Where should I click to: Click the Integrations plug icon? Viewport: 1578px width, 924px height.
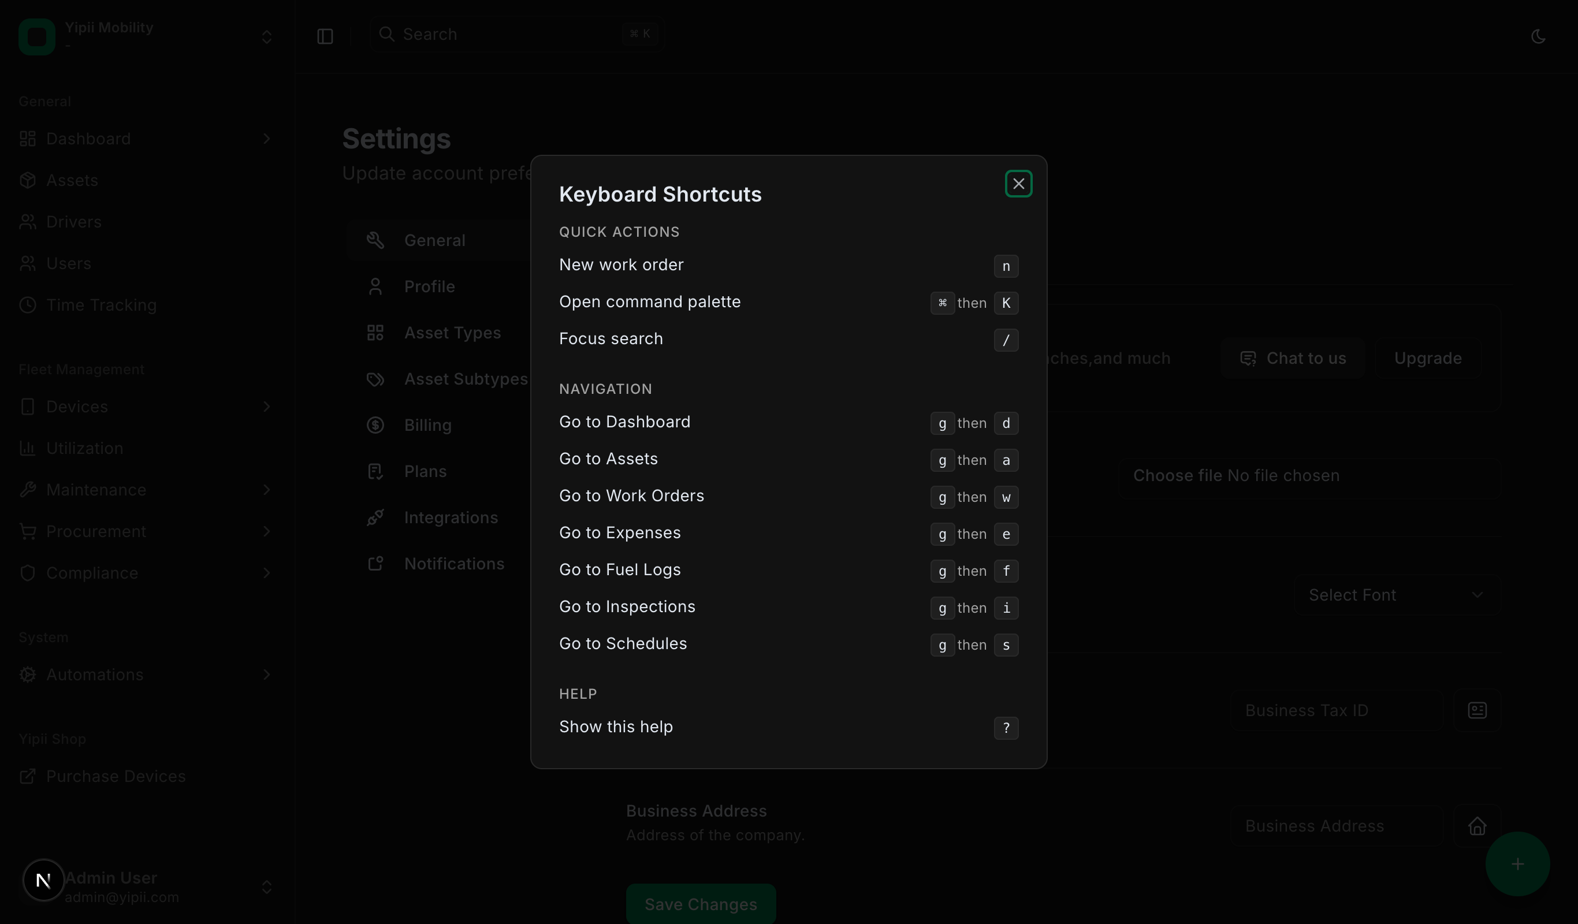pos(375,517)
